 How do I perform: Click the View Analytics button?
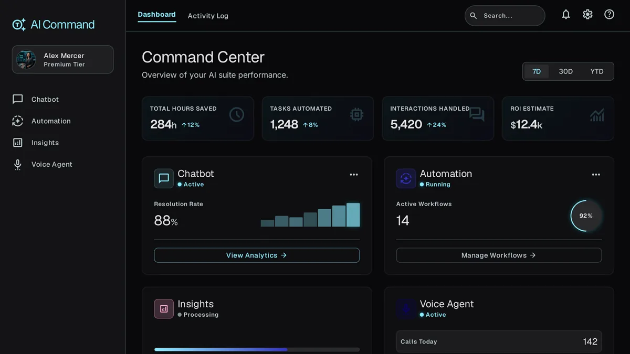257,255
